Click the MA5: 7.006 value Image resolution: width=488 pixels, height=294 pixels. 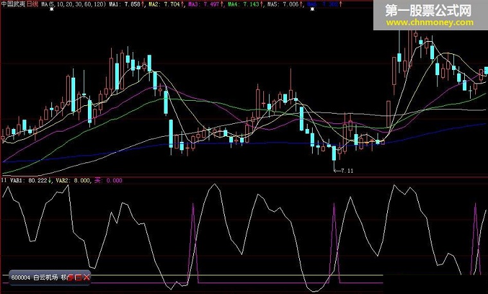pos(284,4)
